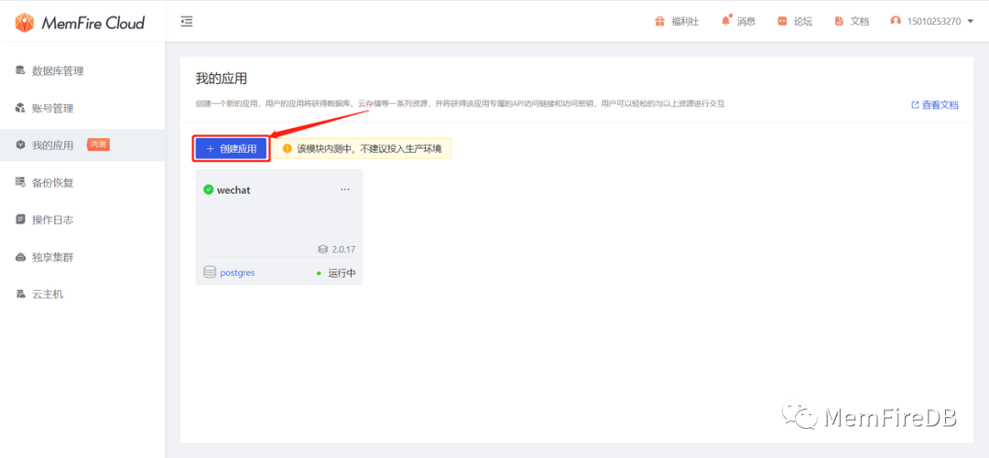This screenshot has height=458, width=989.
Task: Click the database icon beside postgres
Action: [x=210, y=272]
